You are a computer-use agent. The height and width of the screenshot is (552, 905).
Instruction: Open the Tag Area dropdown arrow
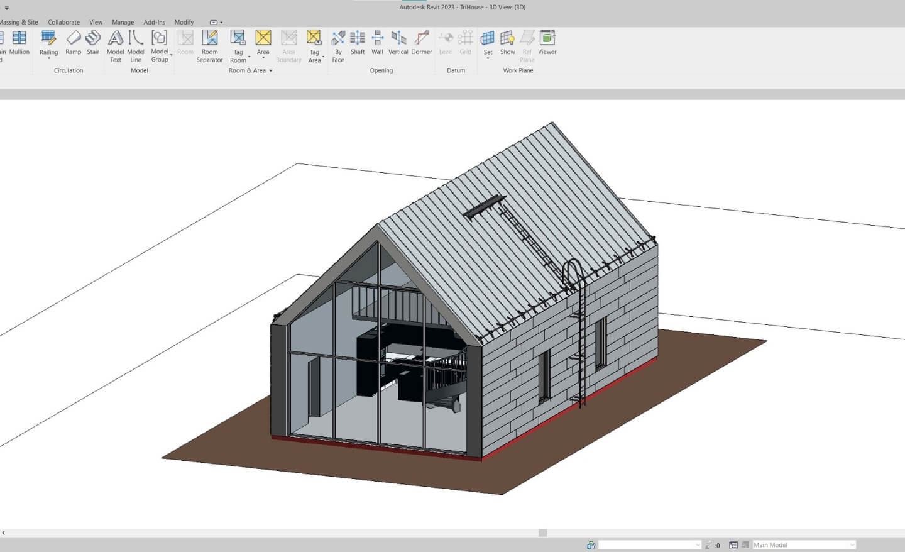coord(324,57)
